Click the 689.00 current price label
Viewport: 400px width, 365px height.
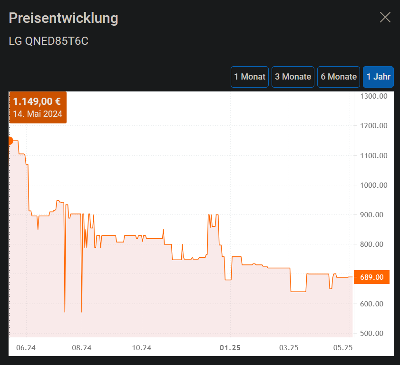pos(371,277)
